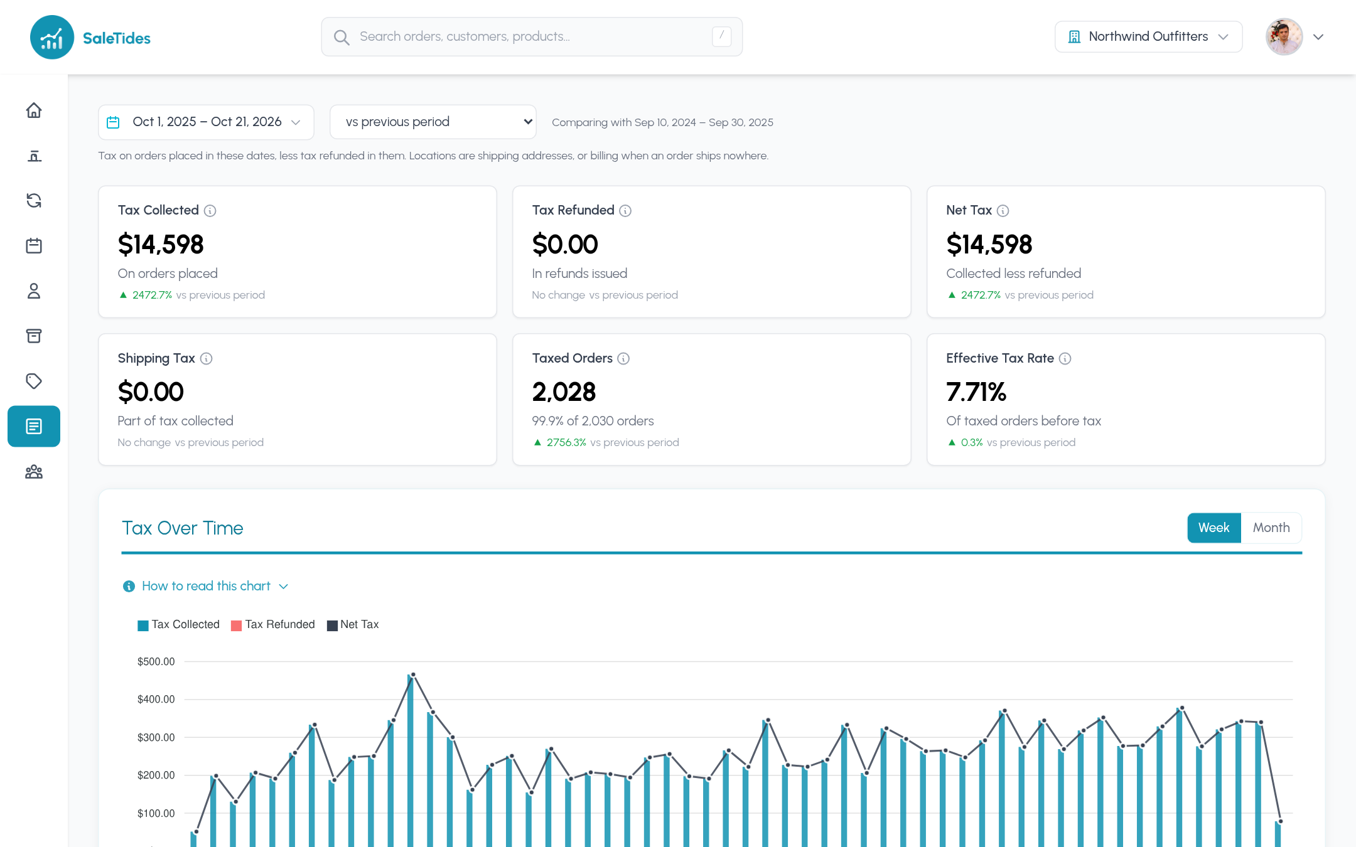
Task: Open the vs previous period dropdown
Action: coord(433,122)
